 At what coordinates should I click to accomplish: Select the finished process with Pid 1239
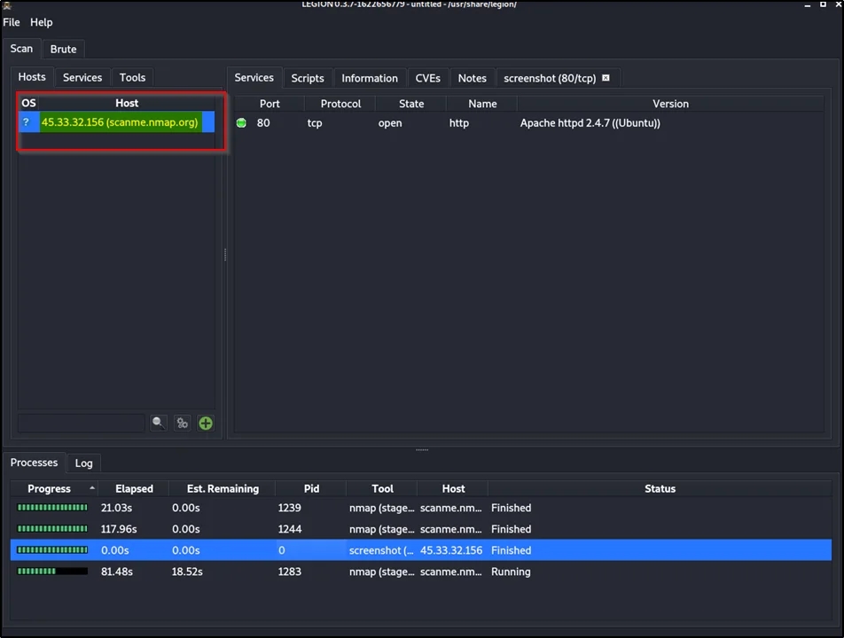pyautogui.click(x=289, y=508)
